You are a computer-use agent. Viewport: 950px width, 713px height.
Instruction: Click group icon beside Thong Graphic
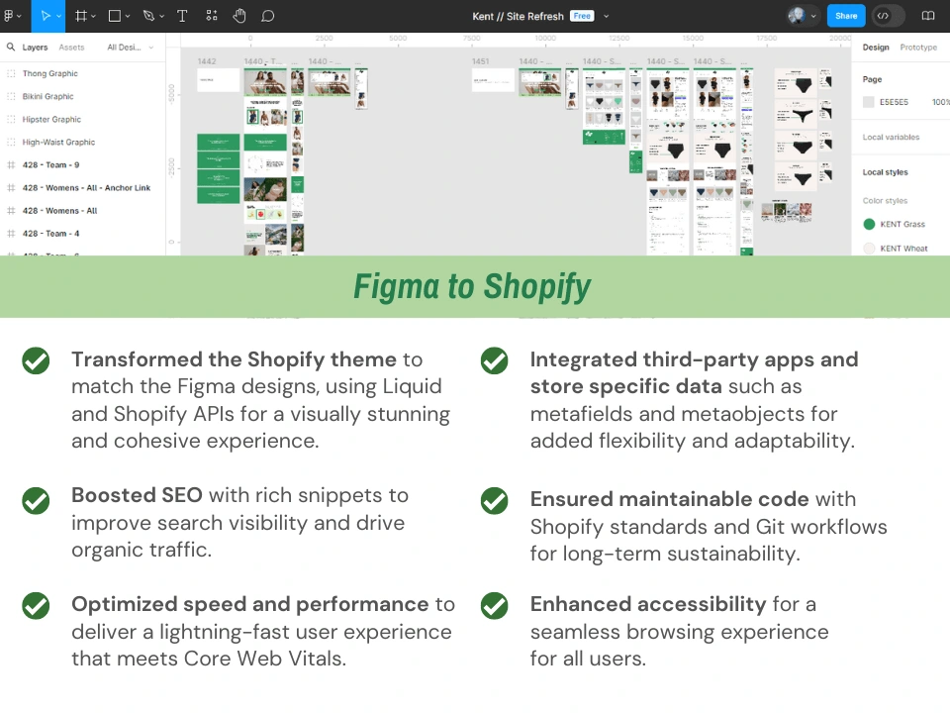tap(11, 73)
